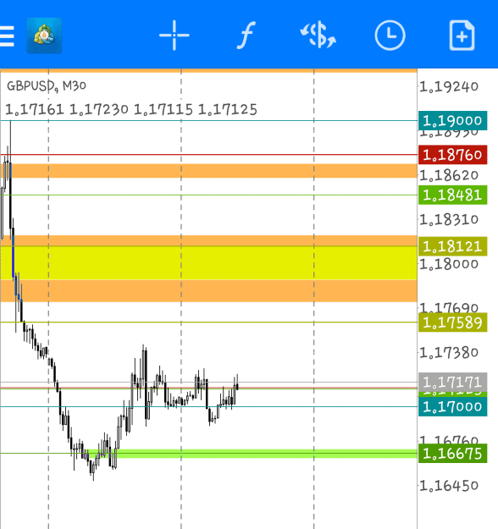The height and width of the screenshot is (529, 498).
Task: Open the timeframe clock selector
Action: [390, 36]
